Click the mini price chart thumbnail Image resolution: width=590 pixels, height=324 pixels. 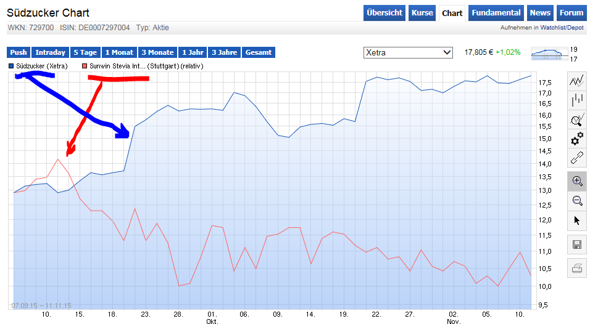[x=549, y=54]
